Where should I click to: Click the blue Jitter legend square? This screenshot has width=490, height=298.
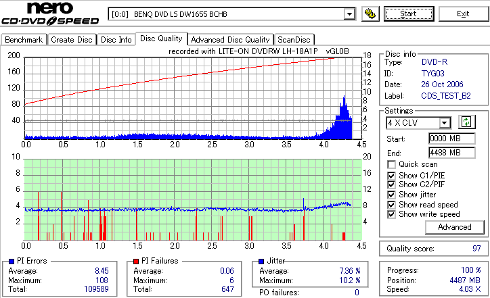(x=261, y=261)
